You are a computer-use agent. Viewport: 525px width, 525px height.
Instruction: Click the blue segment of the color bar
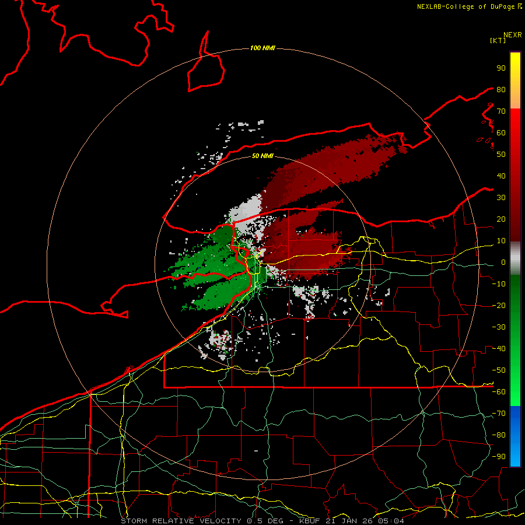tap(515, 436)
